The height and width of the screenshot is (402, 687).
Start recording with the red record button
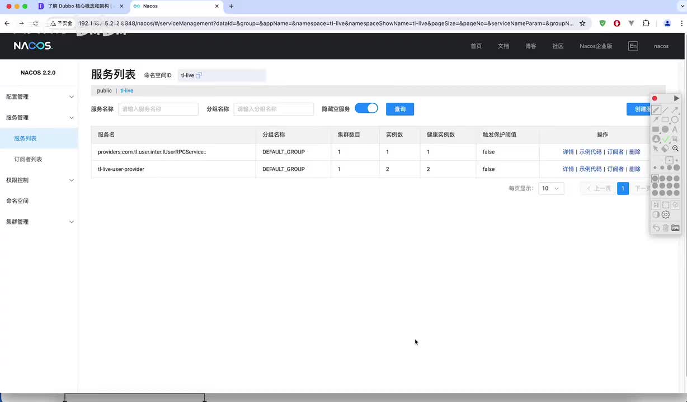point(655,98)
